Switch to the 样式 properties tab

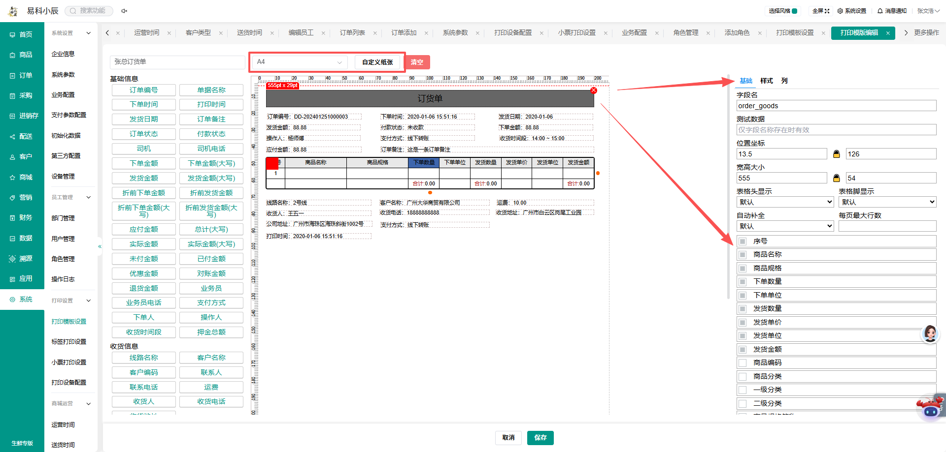(x=767, y=81)
